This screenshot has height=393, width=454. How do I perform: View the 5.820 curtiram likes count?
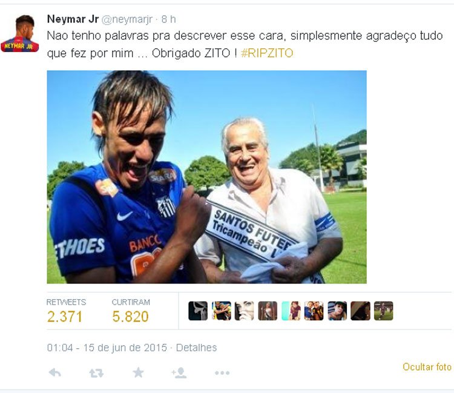[x=130, y=317]
